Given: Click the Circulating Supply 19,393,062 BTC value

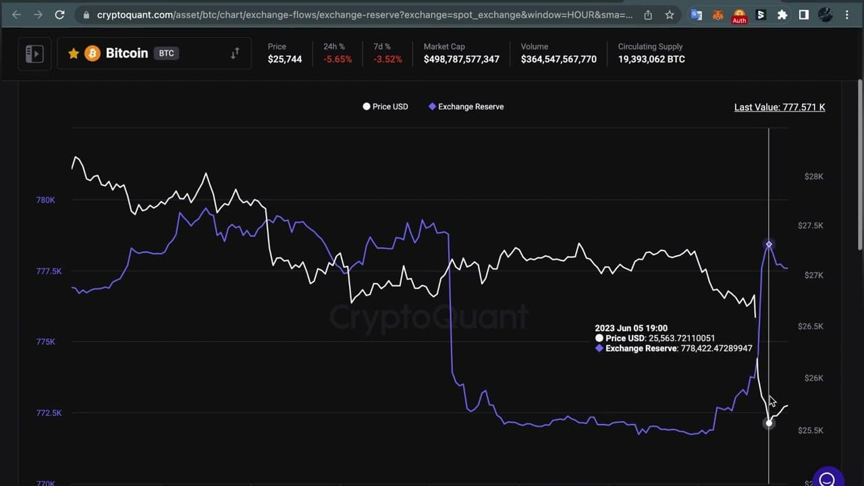Looking at the screenshot, I should [651, 59].
